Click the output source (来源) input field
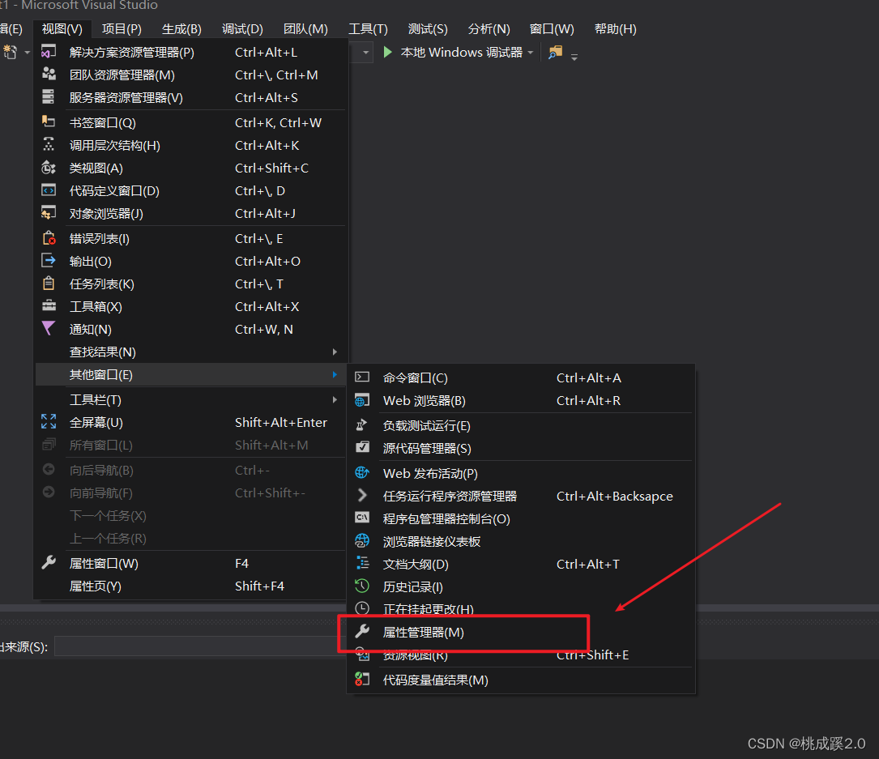 pos(199,646)
